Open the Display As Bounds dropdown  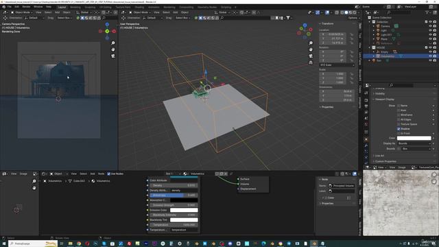pyautogui.click(x=414, y=143)
